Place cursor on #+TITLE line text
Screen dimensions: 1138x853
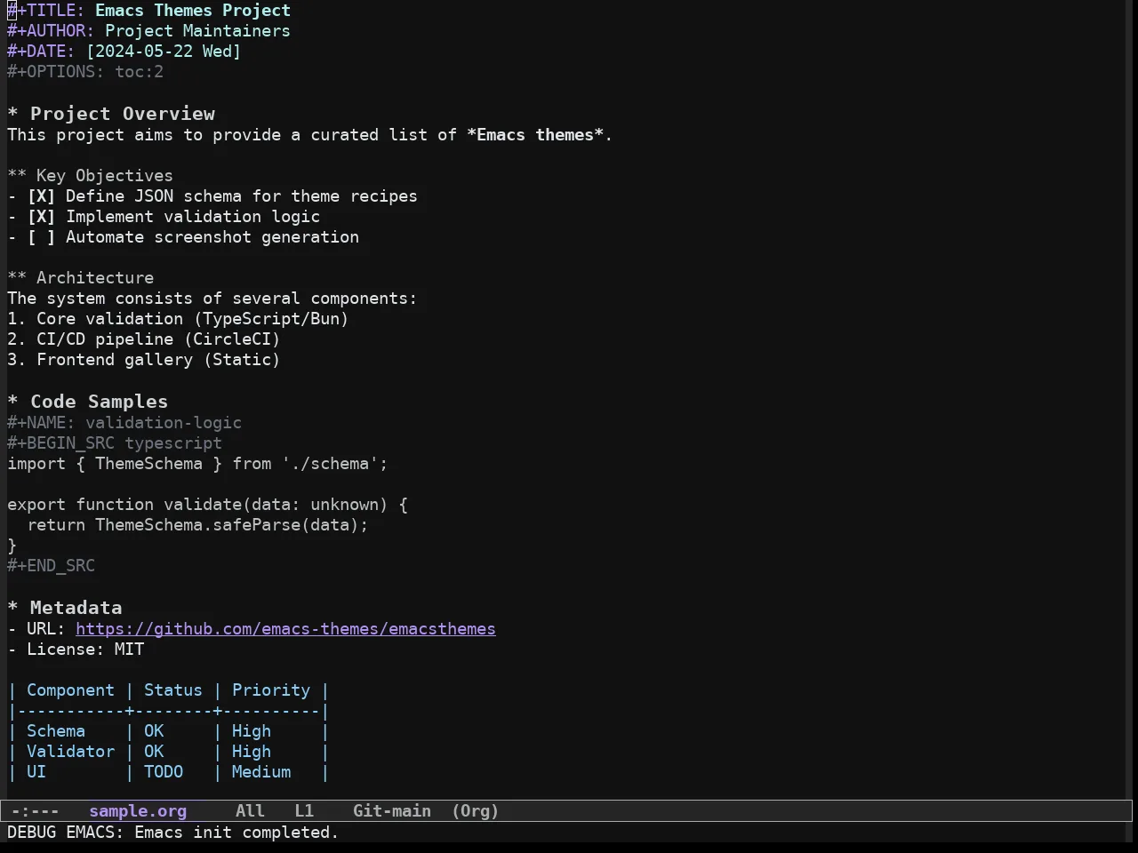point(148,11)
